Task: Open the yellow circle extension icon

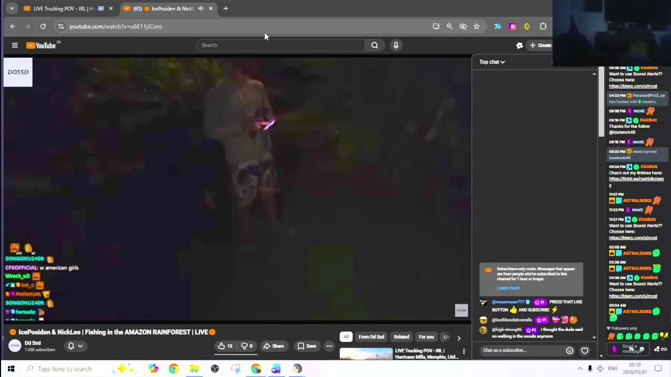Action: coord(527,26)
